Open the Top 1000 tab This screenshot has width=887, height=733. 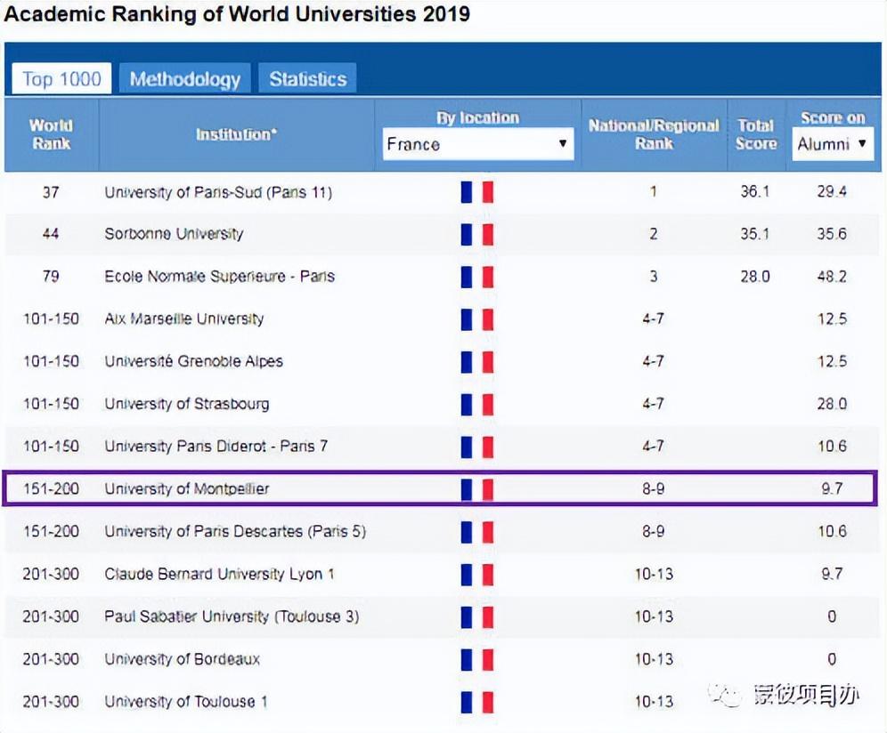[x=61, y=78]
